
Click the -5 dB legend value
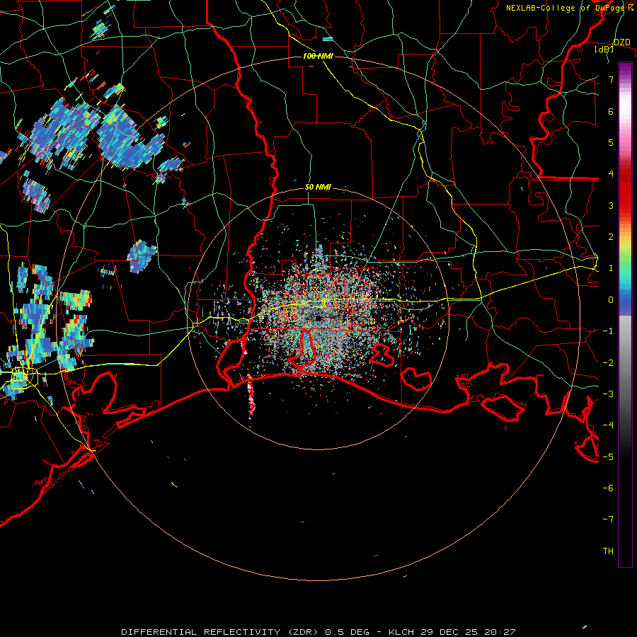click(608, 457)
